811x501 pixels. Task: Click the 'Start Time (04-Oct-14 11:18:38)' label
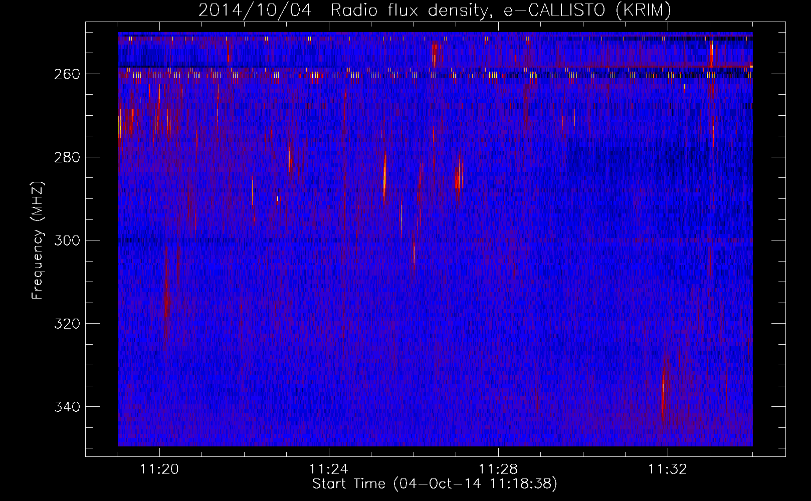pos(435,484)
